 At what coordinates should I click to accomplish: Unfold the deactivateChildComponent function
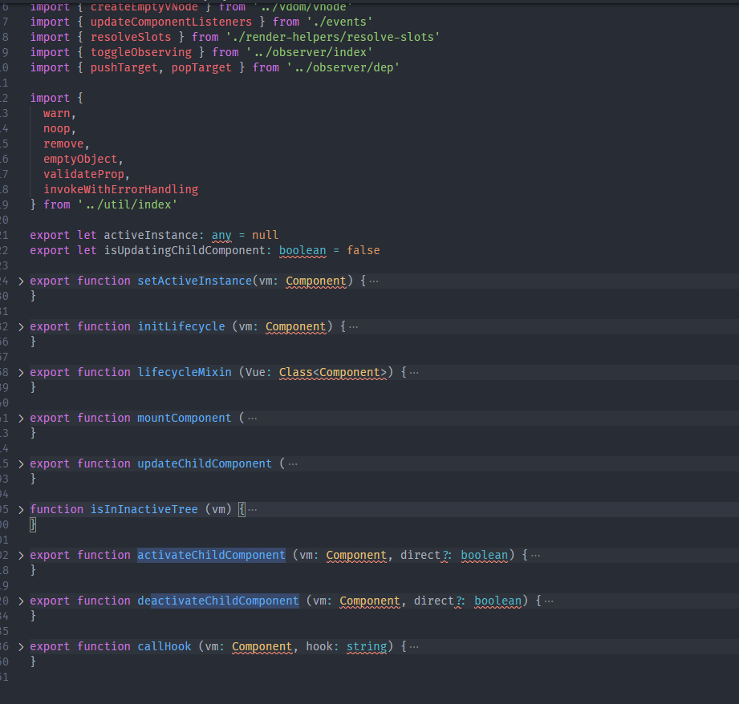point(21,601)
